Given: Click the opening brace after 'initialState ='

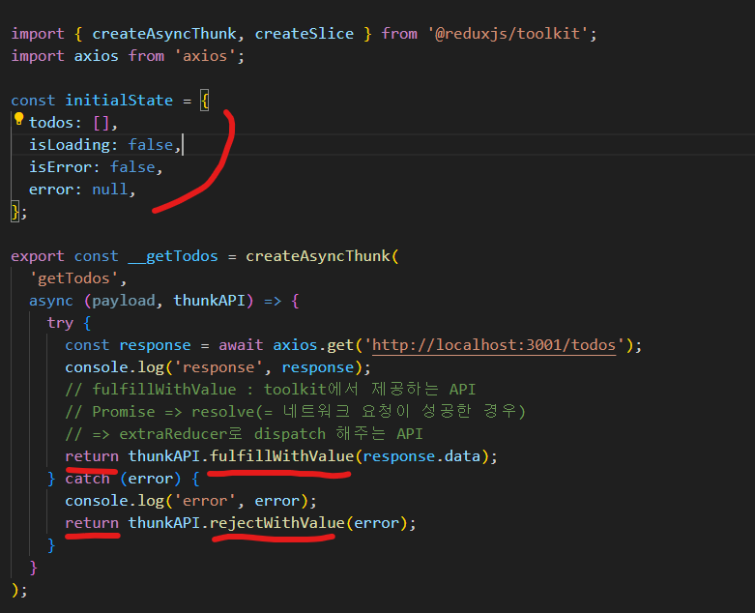Looking at the screenshot, I should click(205, 101).
